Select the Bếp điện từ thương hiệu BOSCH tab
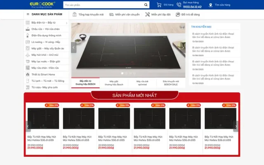Image resolution: width=264 pixels, height=165 pixels. (x=85, y=82)
